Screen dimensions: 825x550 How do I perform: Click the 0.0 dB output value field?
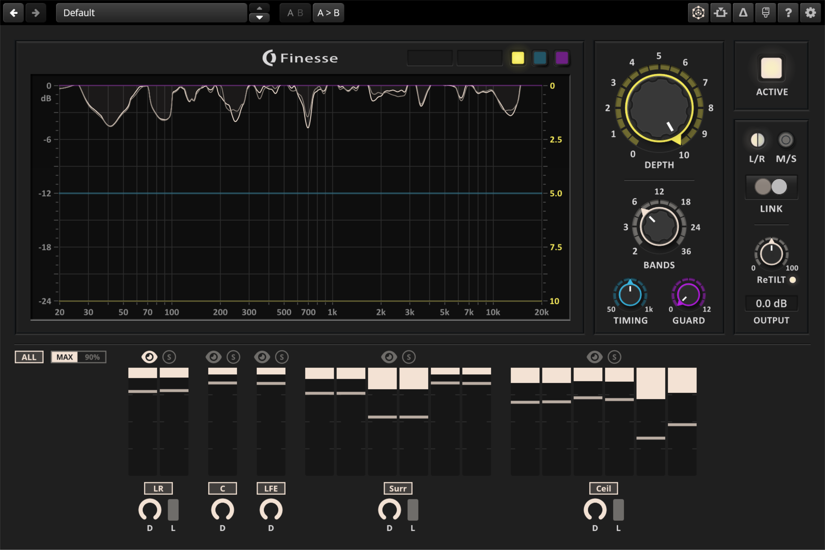click(771, 303)
